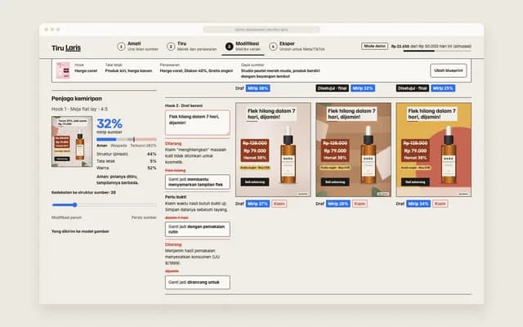
Task: Open step 2 Tiru
Action: [192, 47]
